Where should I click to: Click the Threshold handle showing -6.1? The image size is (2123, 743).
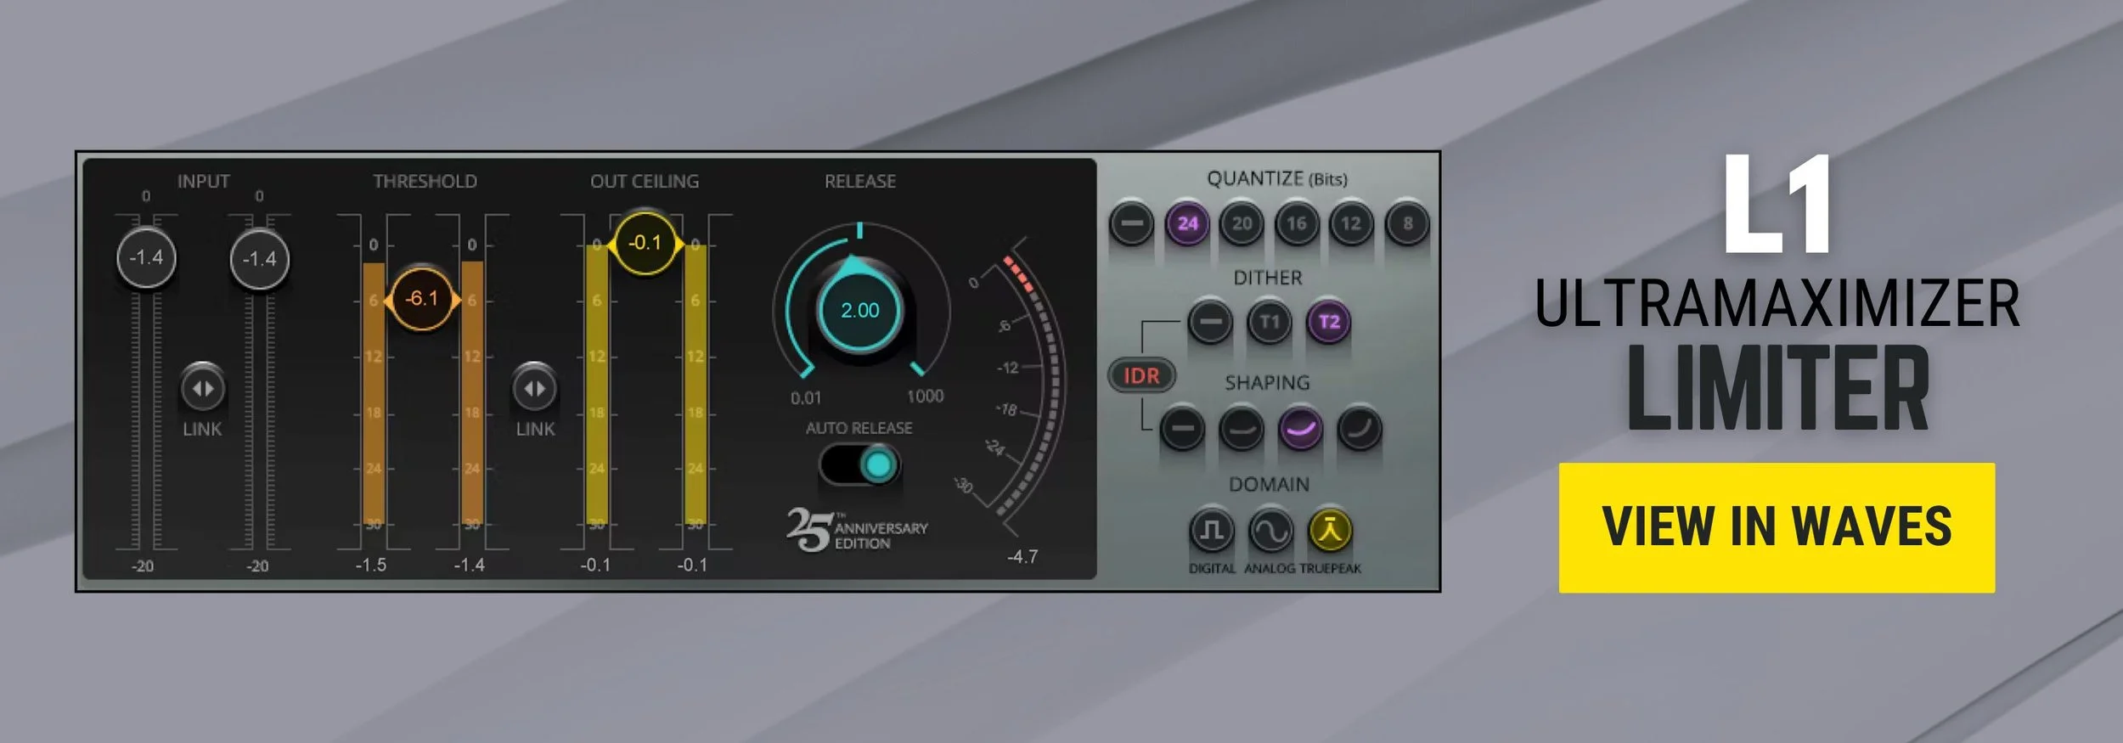(421, 299)
